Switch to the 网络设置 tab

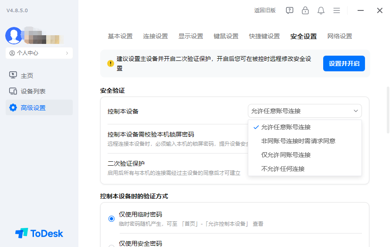click(340, 36)
